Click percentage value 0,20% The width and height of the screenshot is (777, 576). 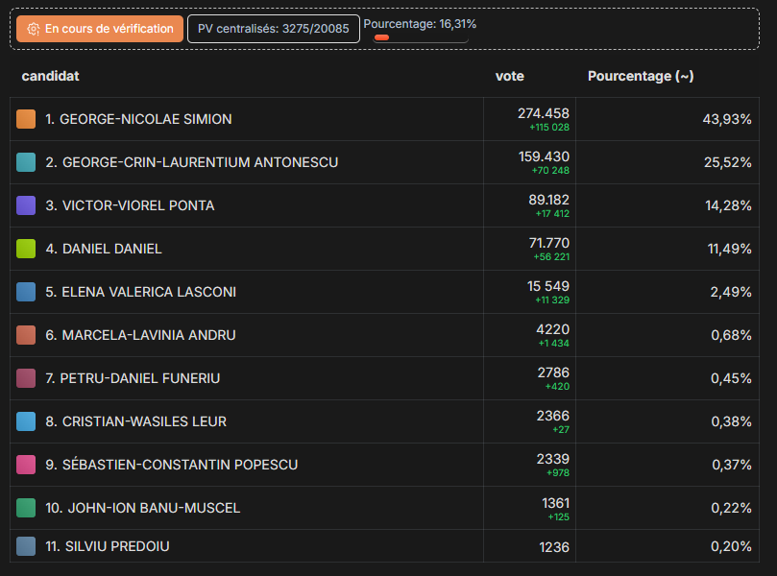coord(731,546)
